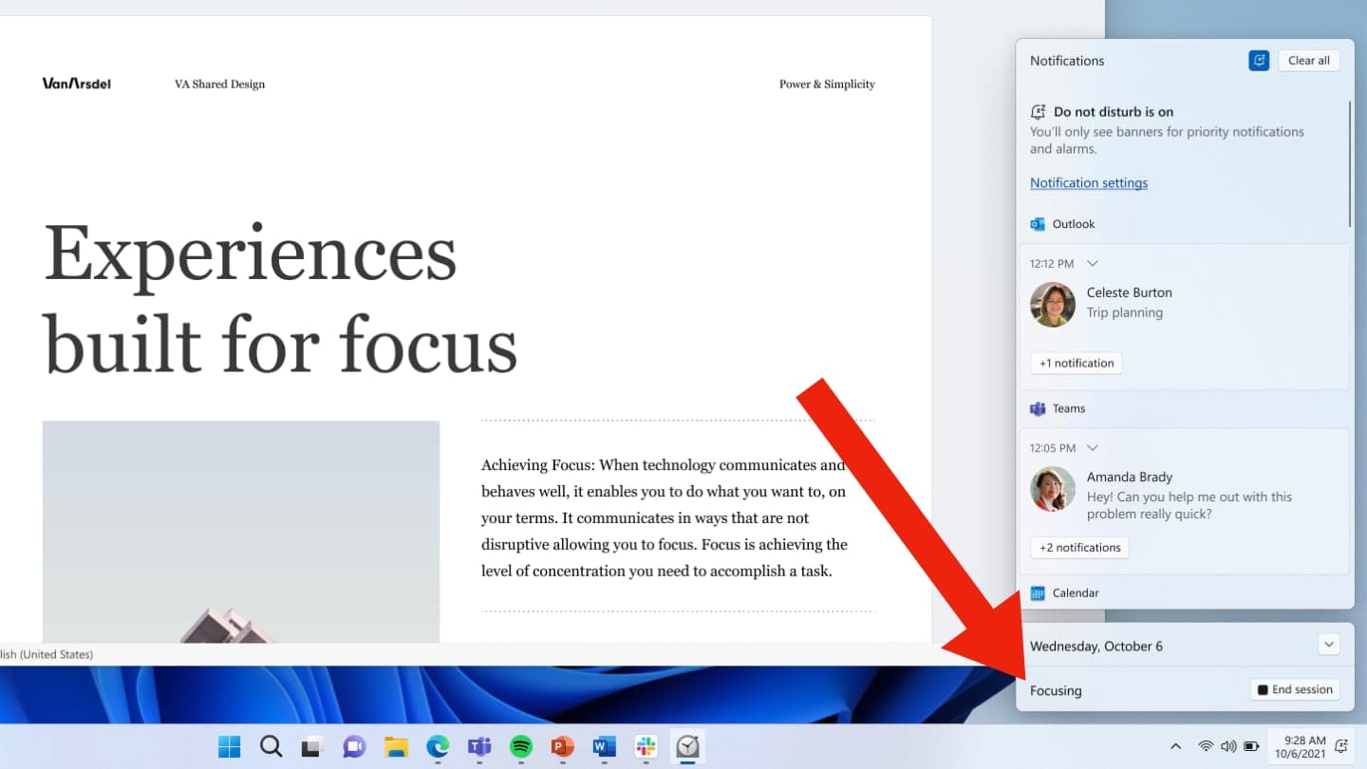Click the 'Amanda Brady' sender name

pos(1130,477)
